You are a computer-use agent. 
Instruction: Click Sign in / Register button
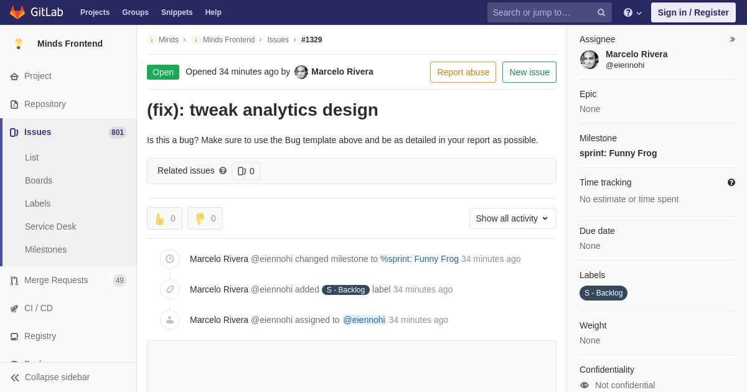[693, 12]
